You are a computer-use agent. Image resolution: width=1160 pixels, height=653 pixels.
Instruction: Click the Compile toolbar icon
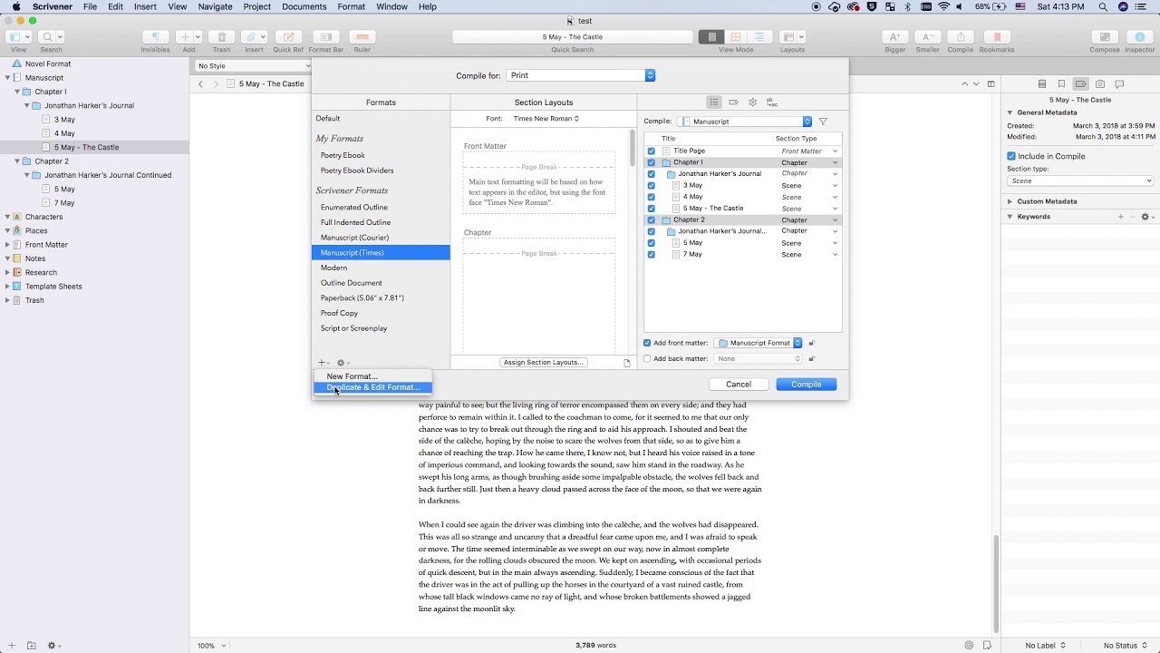click(961, 37)
